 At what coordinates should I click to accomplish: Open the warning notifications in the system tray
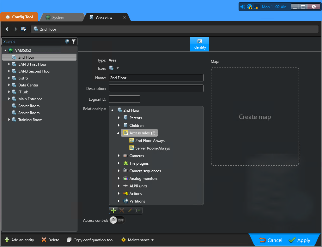[x=249, y=6]
